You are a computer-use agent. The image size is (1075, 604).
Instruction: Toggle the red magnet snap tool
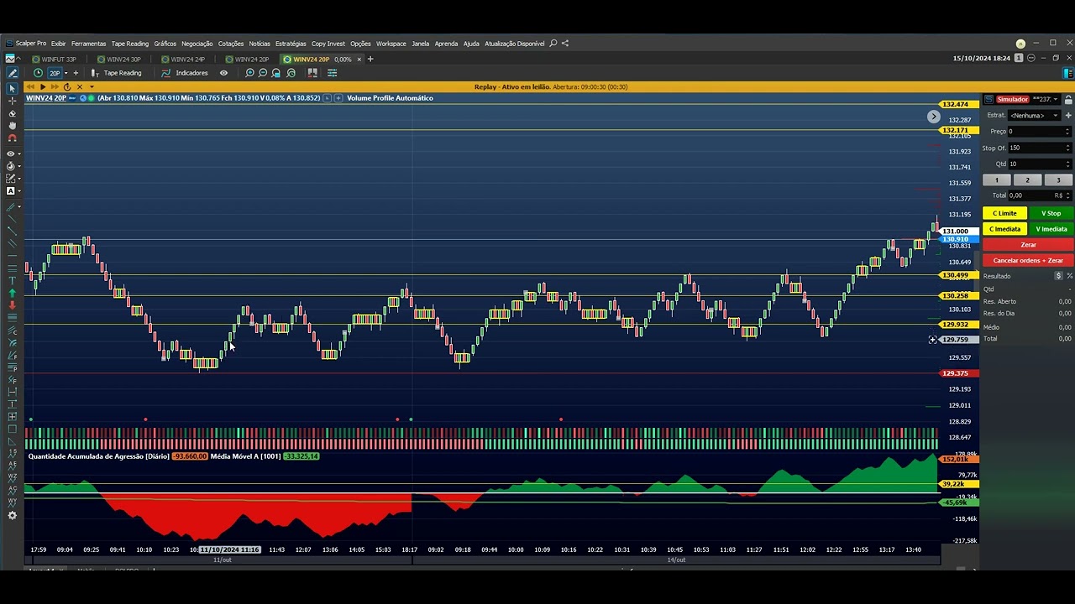[x=12, y=138]
